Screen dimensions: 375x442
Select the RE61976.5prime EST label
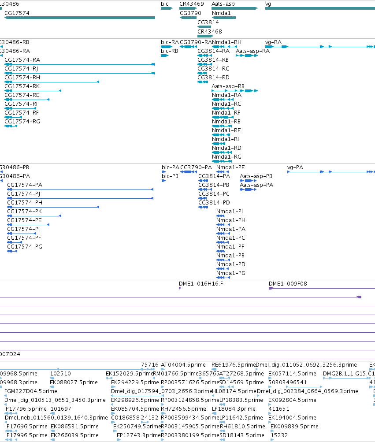(234, 365)
